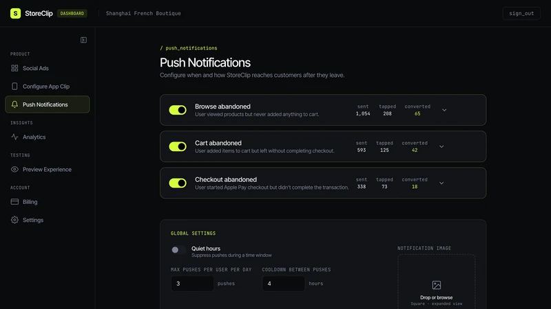
Task: Click the DASHBOARD badge
Action: (72, 13)
